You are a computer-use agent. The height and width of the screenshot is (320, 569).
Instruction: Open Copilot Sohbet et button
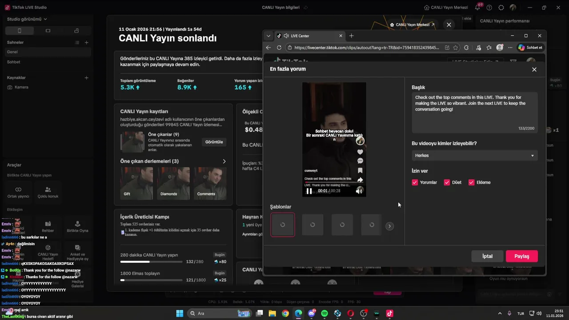point(530,48)
